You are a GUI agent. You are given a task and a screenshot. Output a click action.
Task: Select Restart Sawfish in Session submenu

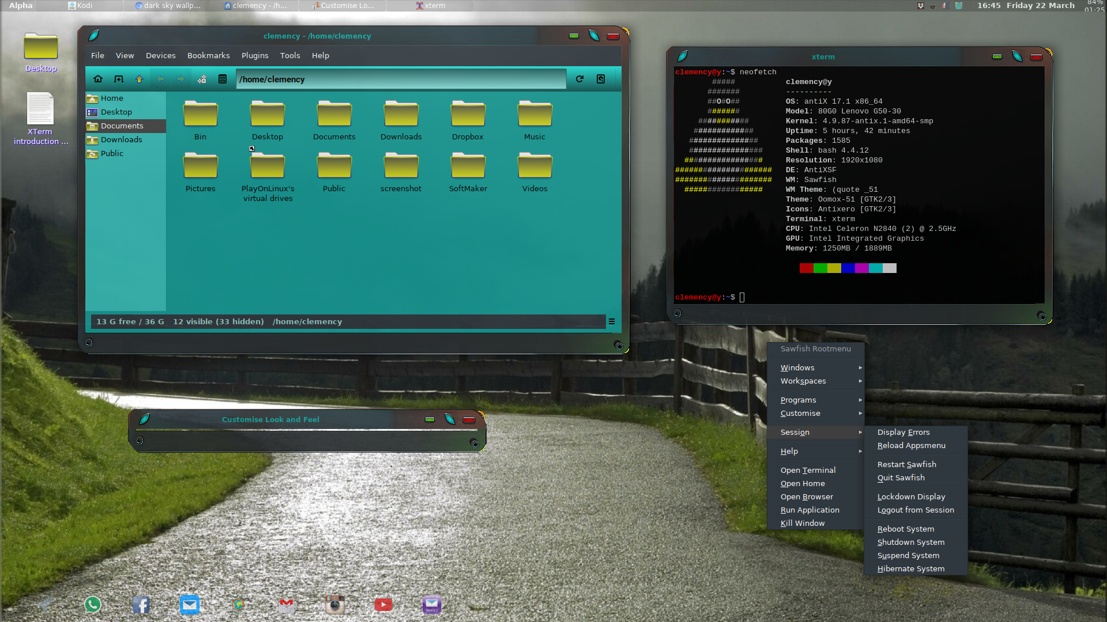click(x=916, y=464)
